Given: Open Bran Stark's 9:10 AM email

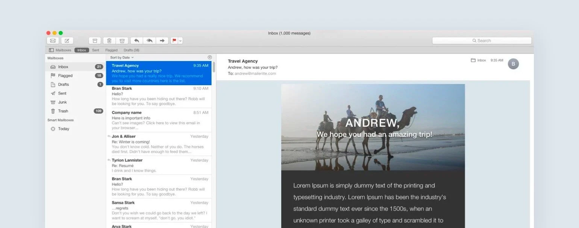Looking at the screenshot, I should click(159, 96).
